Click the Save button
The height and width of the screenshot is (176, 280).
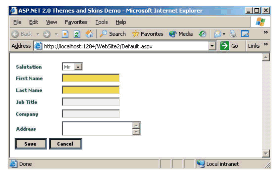point(30,144)
